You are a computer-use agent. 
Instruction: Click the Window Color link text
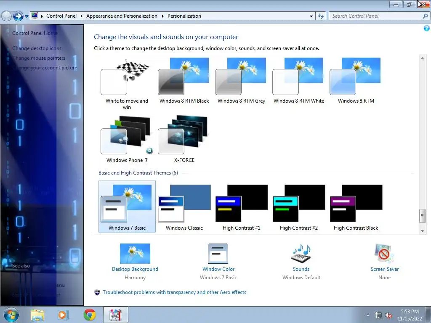(x=218, y=269)
